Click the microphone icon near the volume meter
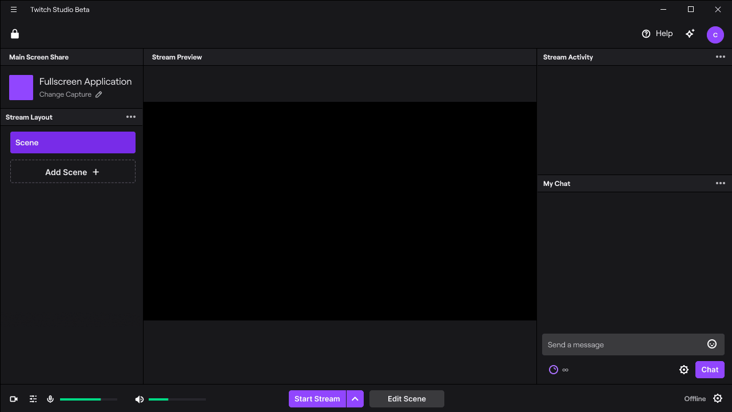The width and height of the screenshot is (732, 412). [x=50, y=399]
